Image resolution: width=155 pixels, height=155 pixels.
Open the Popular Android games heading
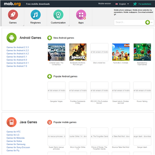[65, 76]
